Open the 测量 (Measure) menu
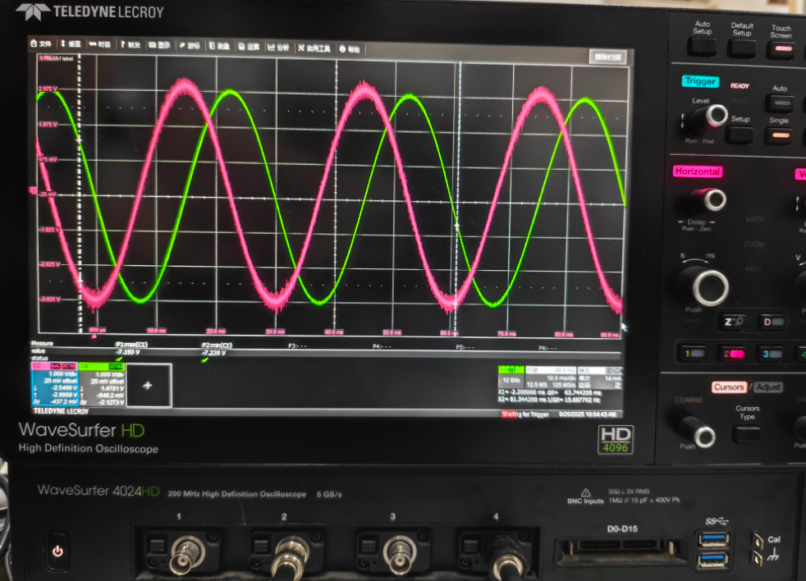Viewport: 806px width, 581px height. click(x=219, y=46)
